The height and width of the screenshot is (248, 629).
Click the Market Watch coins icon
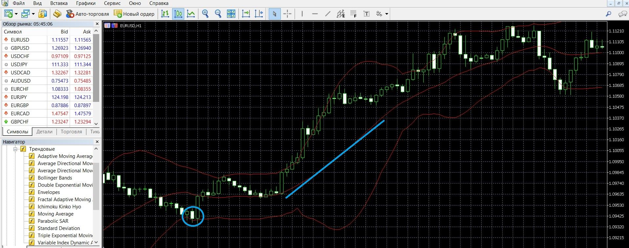[x=42, y=14]
